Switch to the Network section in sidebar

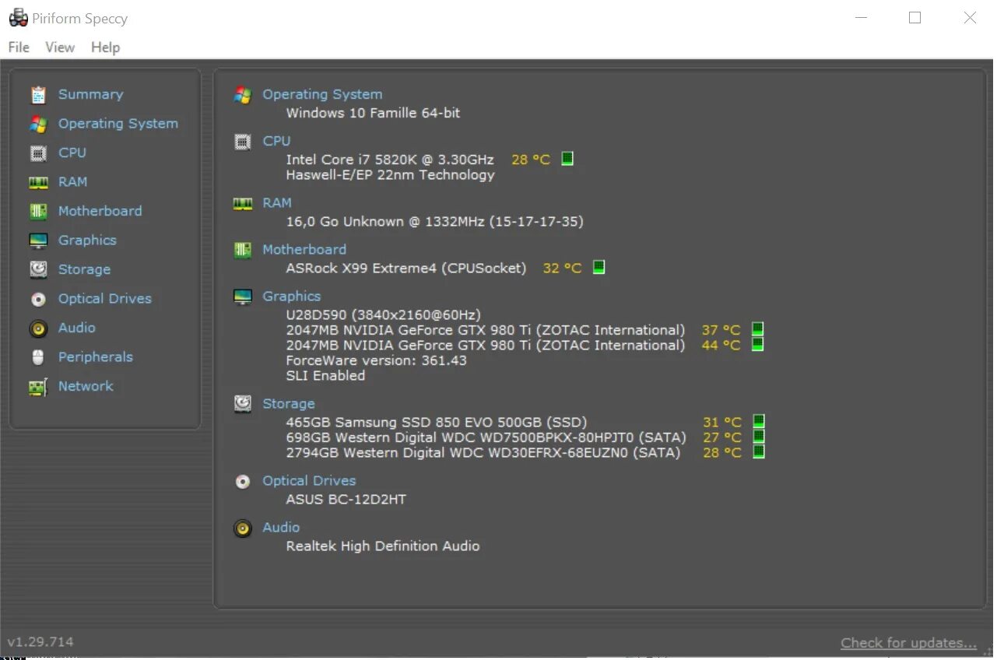coord(86,387)
